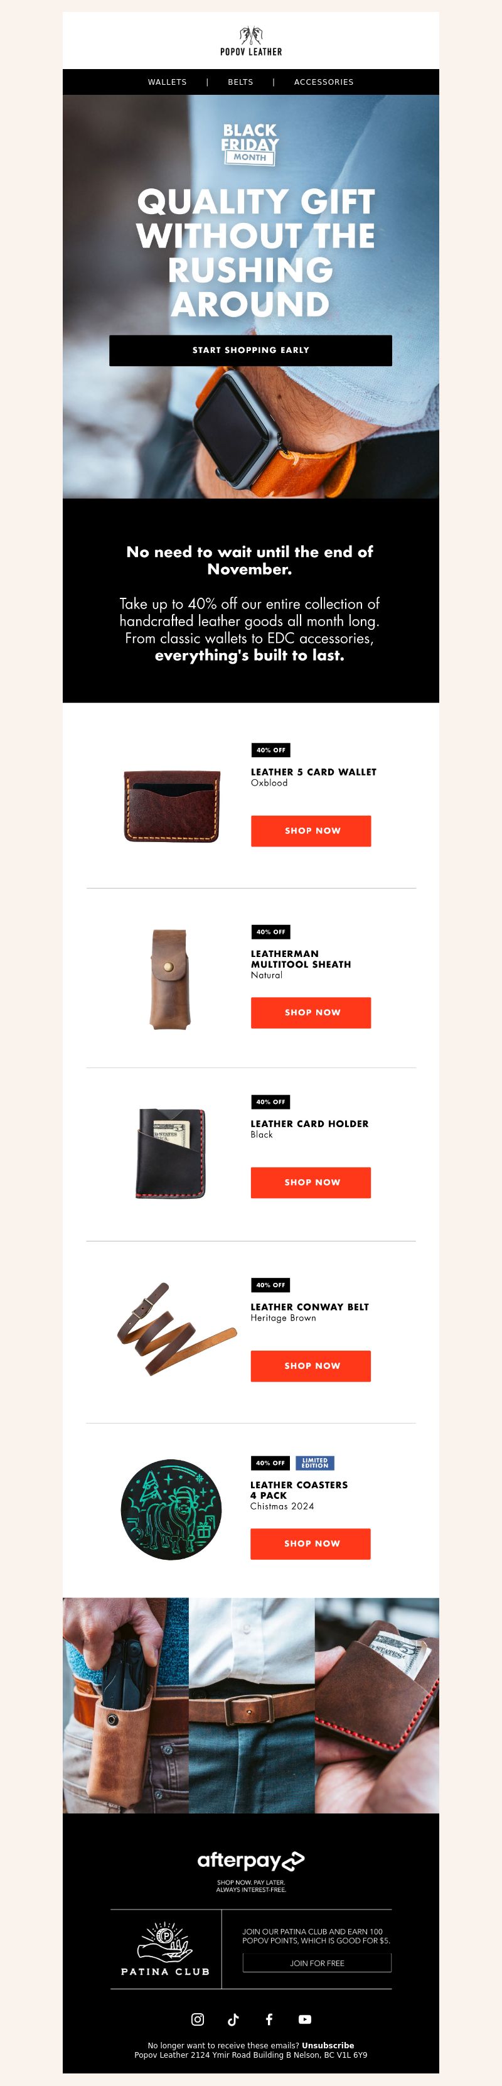
Task: Shop now for Leather Conway Belt
Action: pyautogui.click(x=311, y=1365)
